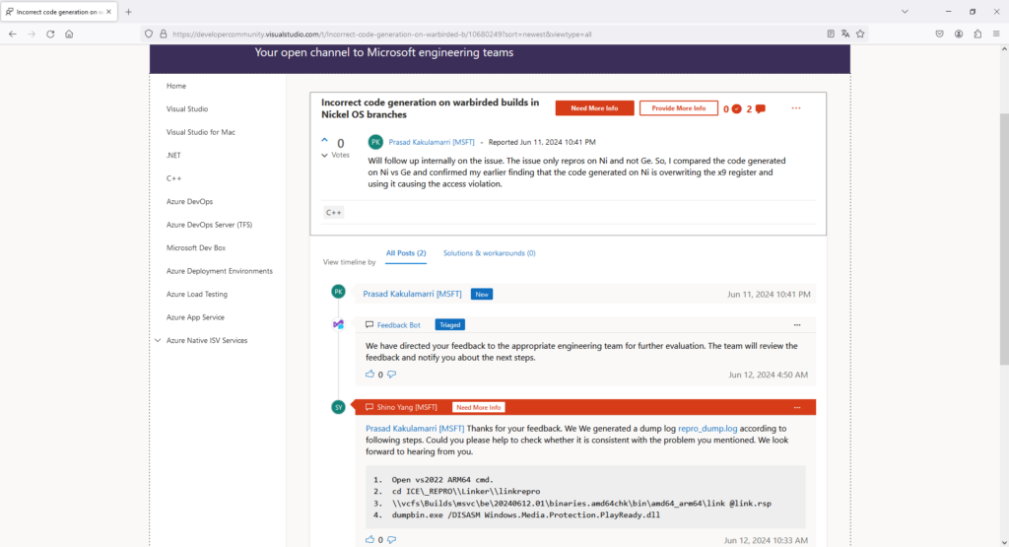
Task: Like the Feedback Bot post
Action: [370, 375]
